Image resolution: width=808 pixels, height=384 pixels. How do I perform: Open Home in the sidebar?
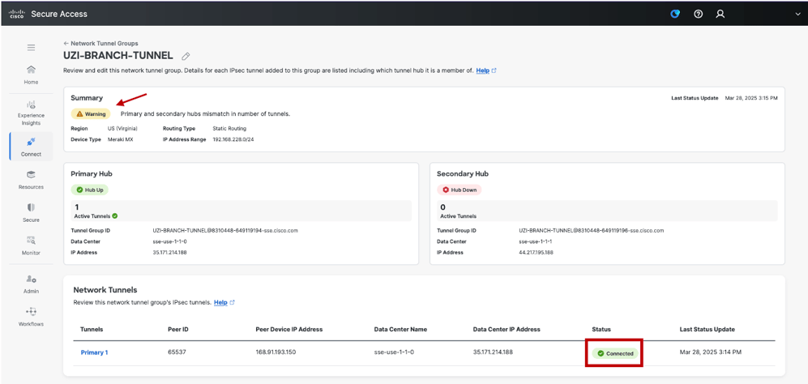pyautogui.click(x=31, y=75)
